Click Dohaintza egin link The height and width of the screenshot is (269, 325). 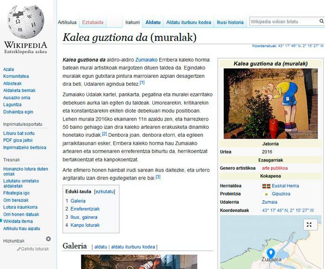point(18,112)
